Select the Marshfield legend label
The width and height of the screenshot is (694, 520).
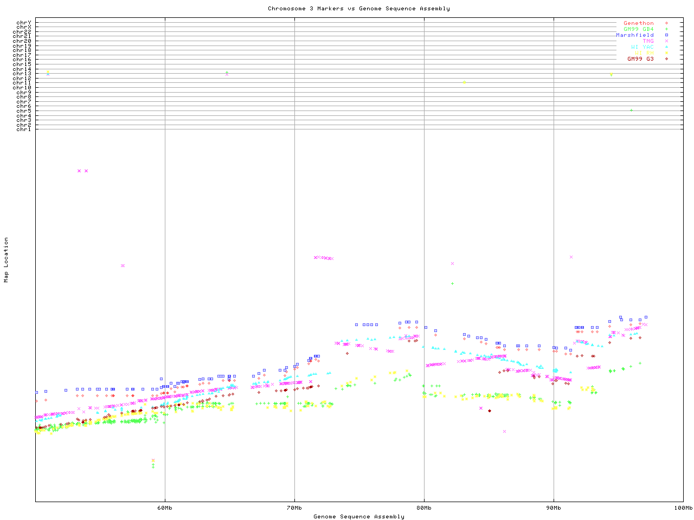(x=634, y=35)
